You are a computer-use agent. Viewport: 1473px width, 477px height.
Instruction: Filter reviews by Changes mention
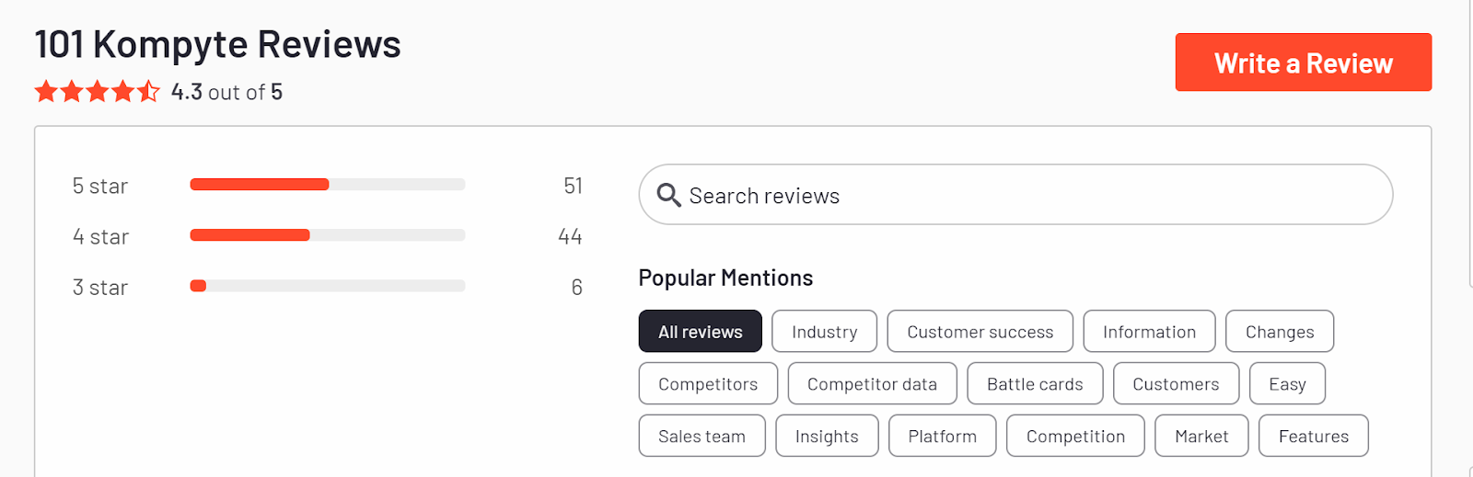(1279, 332)
